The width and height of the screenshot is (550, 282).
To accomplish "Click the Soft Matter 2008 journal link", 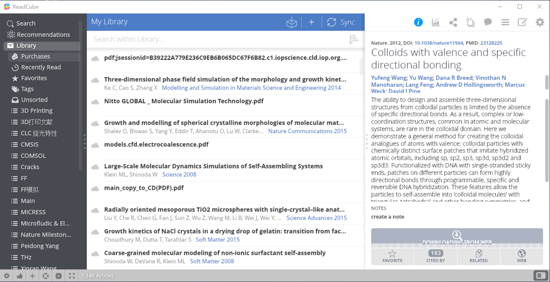I will pyautogui.click(x=212, y=262).
